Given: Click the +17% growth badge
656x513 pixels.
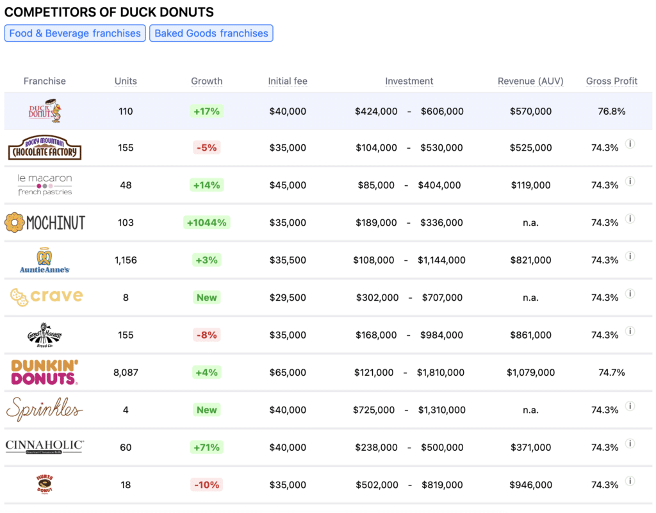Looking at the screenshot, I should (207, 111).
